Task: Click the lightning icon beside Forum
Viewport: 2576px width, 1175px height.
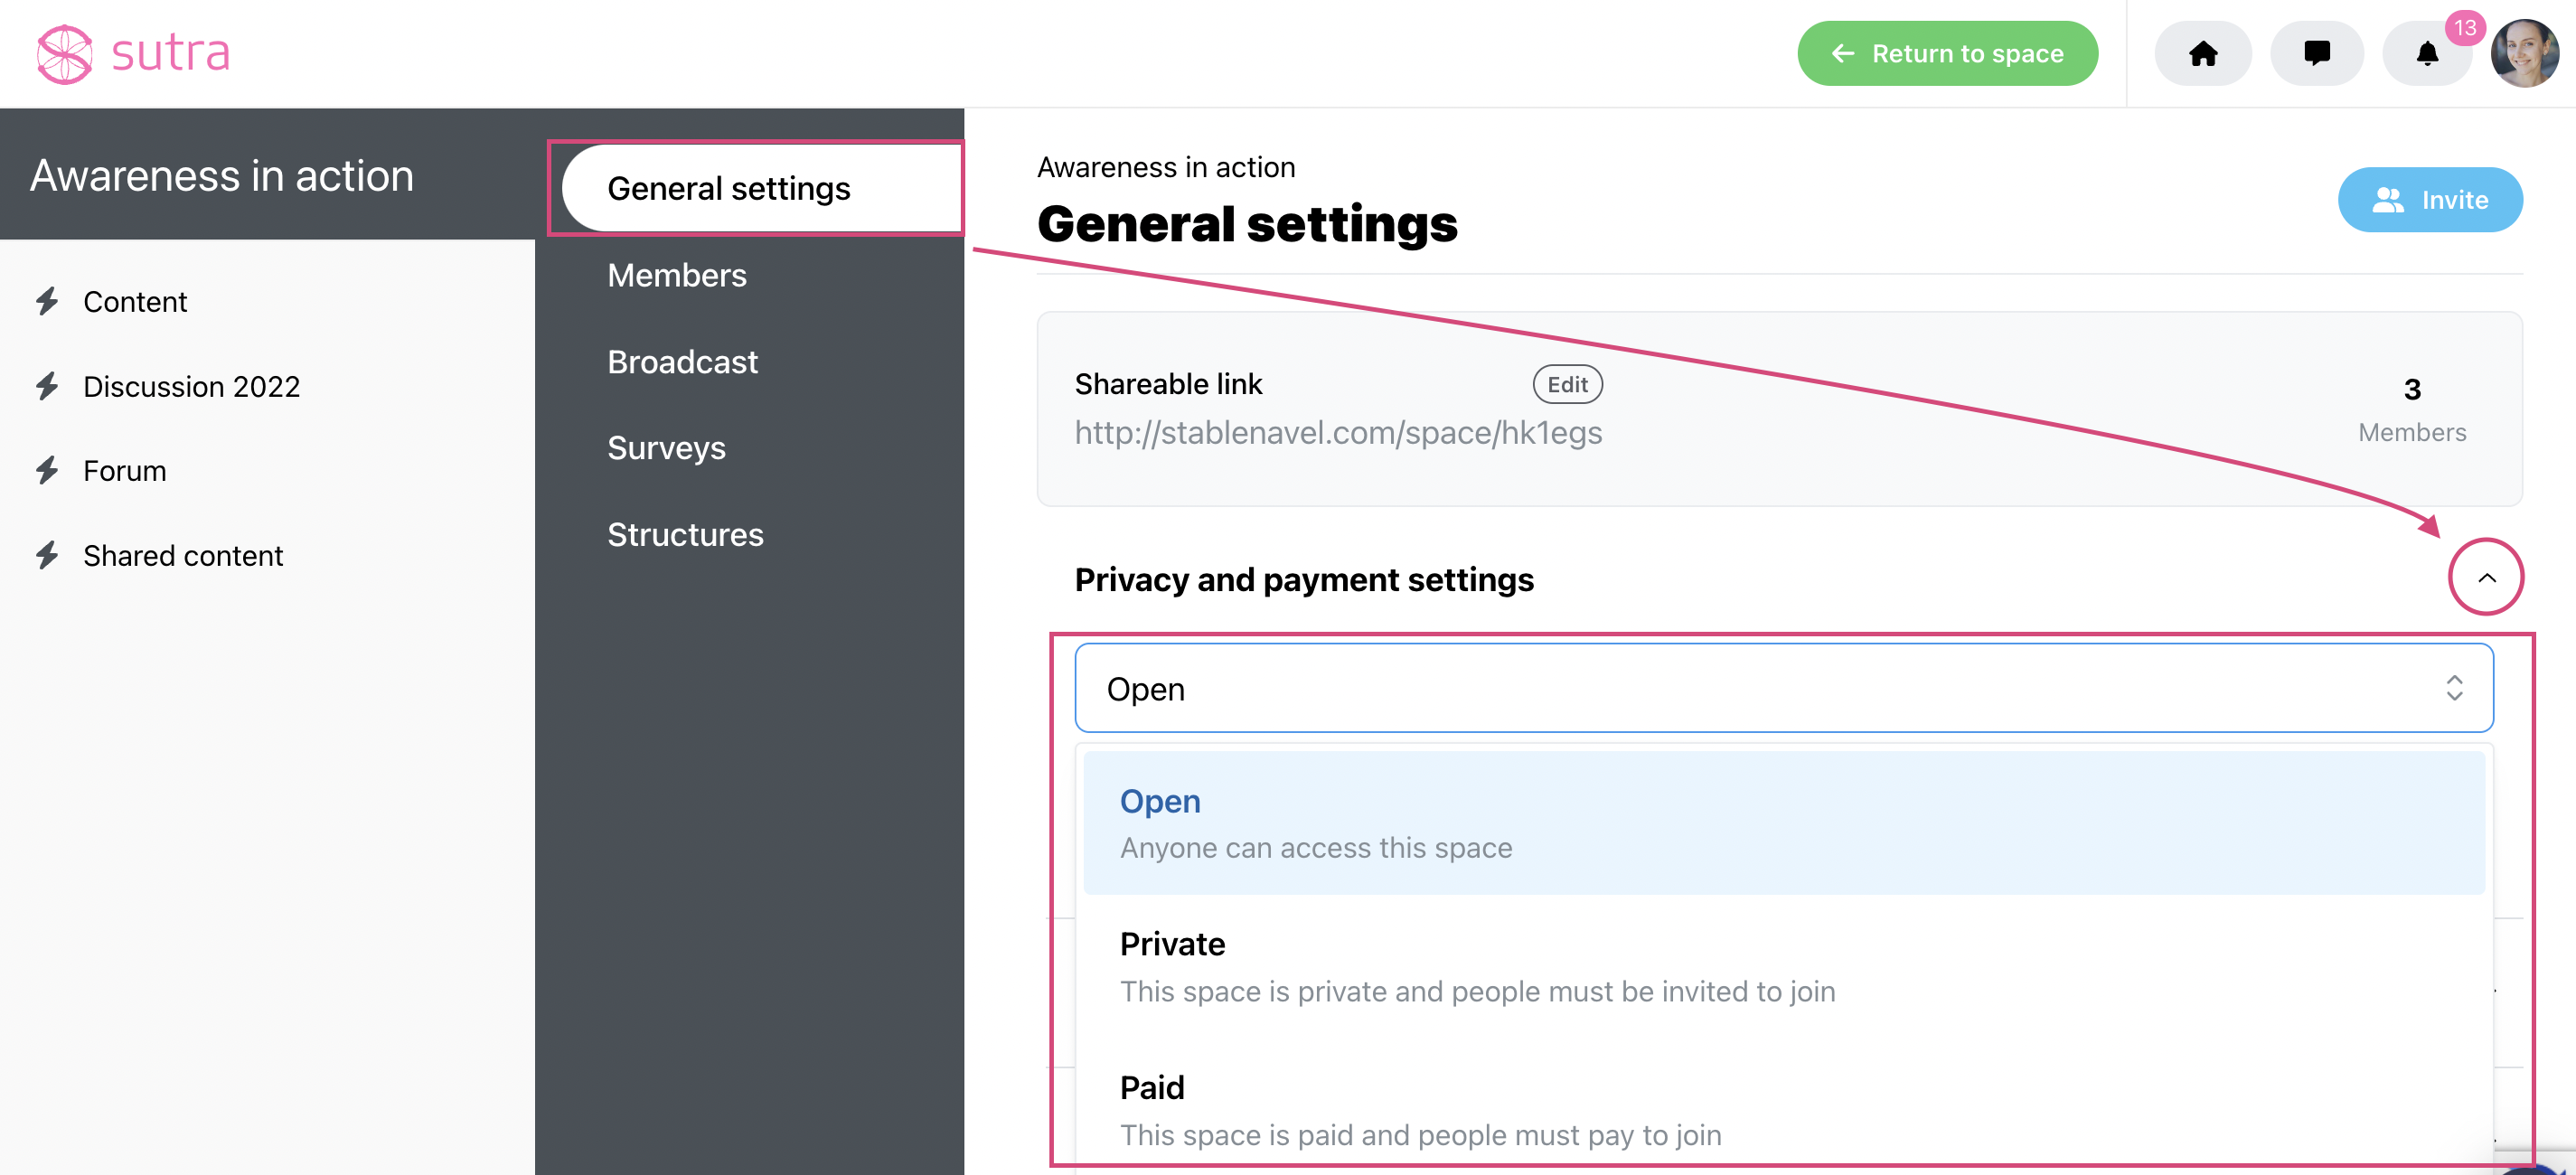Action: [47, 470]
